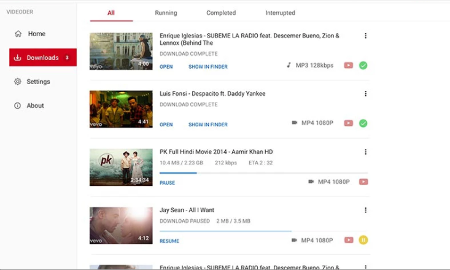Click the About info icon
The height and width of the screenshot is (270, 450).
click(x=18, y=106)
